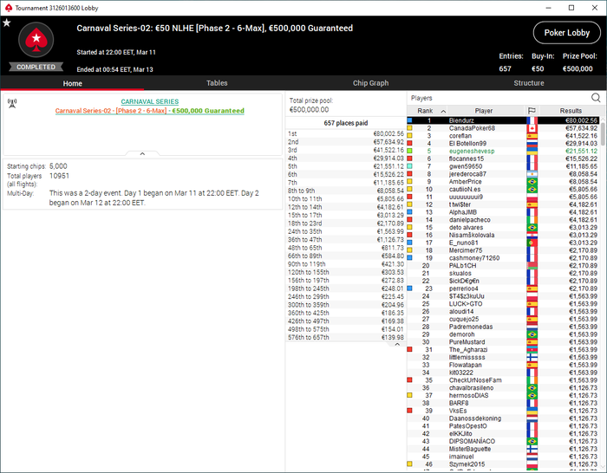Viewport: 607px width, 473px height.
Task: Click the 8th to 9th payout row
Action: pos(346,191)
